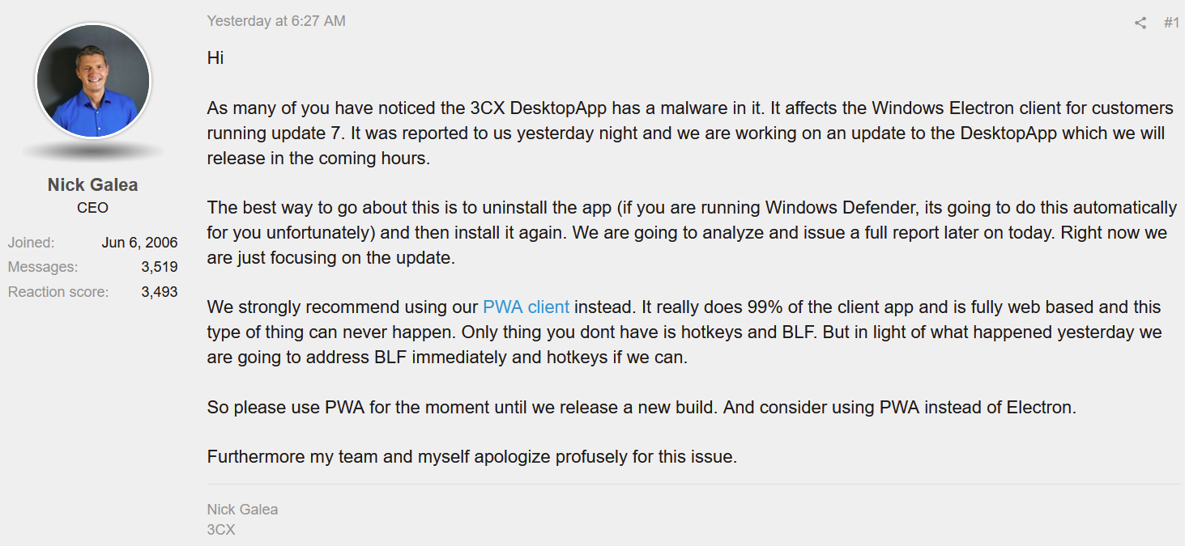The height and width of the screenshot is (546, 1185).
Task: Click the "Yesterday at 6:27 AM" timestamp
Action: tap(276, 21)
